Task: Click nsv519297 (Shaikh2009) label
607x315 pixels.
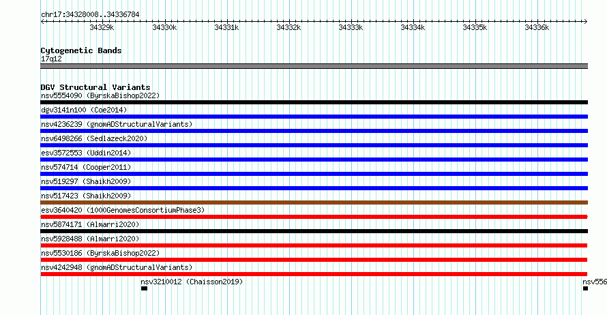Action: coord(86,181)
